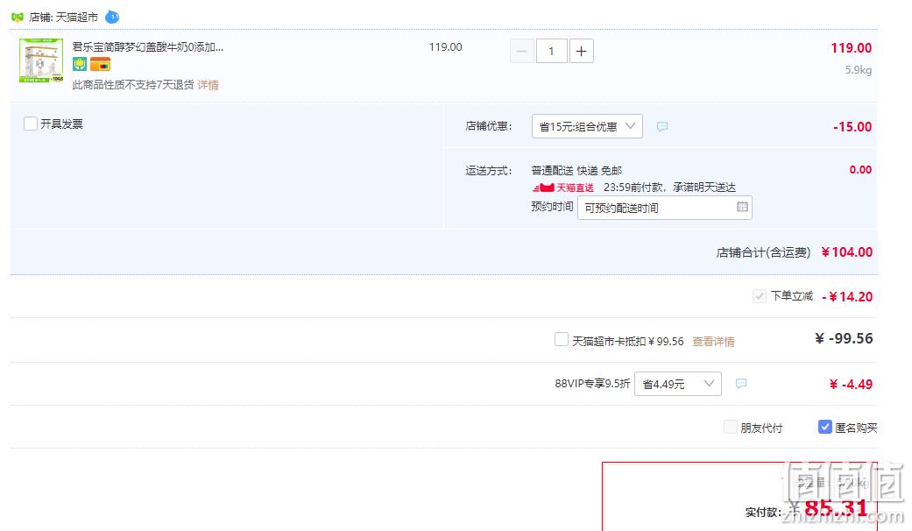Click the message icon beside 88VIP discount
Viewport: 912px width, 531px height.
point(741,383)
